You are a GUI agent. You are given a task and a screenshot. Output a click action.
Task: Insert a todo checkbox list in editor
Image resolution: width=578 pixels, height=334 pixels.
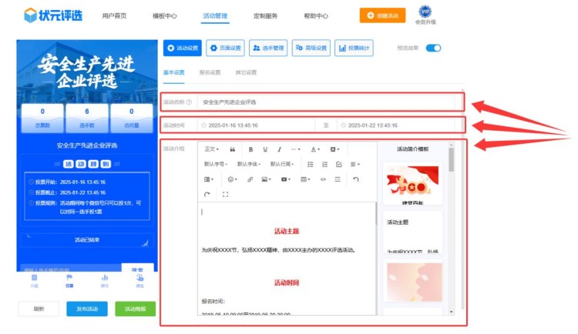pos(338,164)
